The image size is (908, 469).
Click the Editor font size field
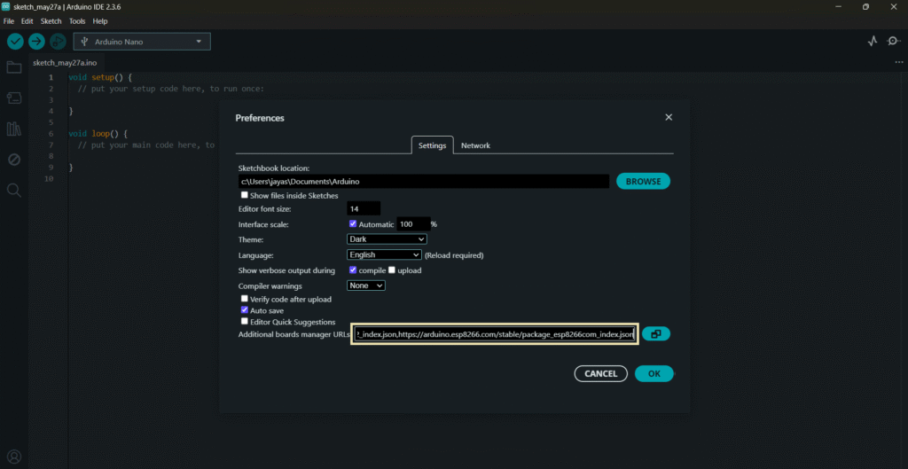tap(364, 208)
